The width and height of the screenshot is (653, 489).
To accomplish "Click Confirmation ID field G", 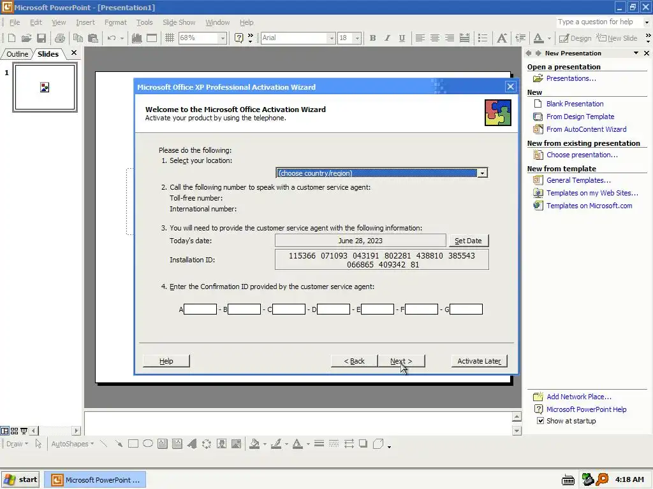I will [466, 309].
